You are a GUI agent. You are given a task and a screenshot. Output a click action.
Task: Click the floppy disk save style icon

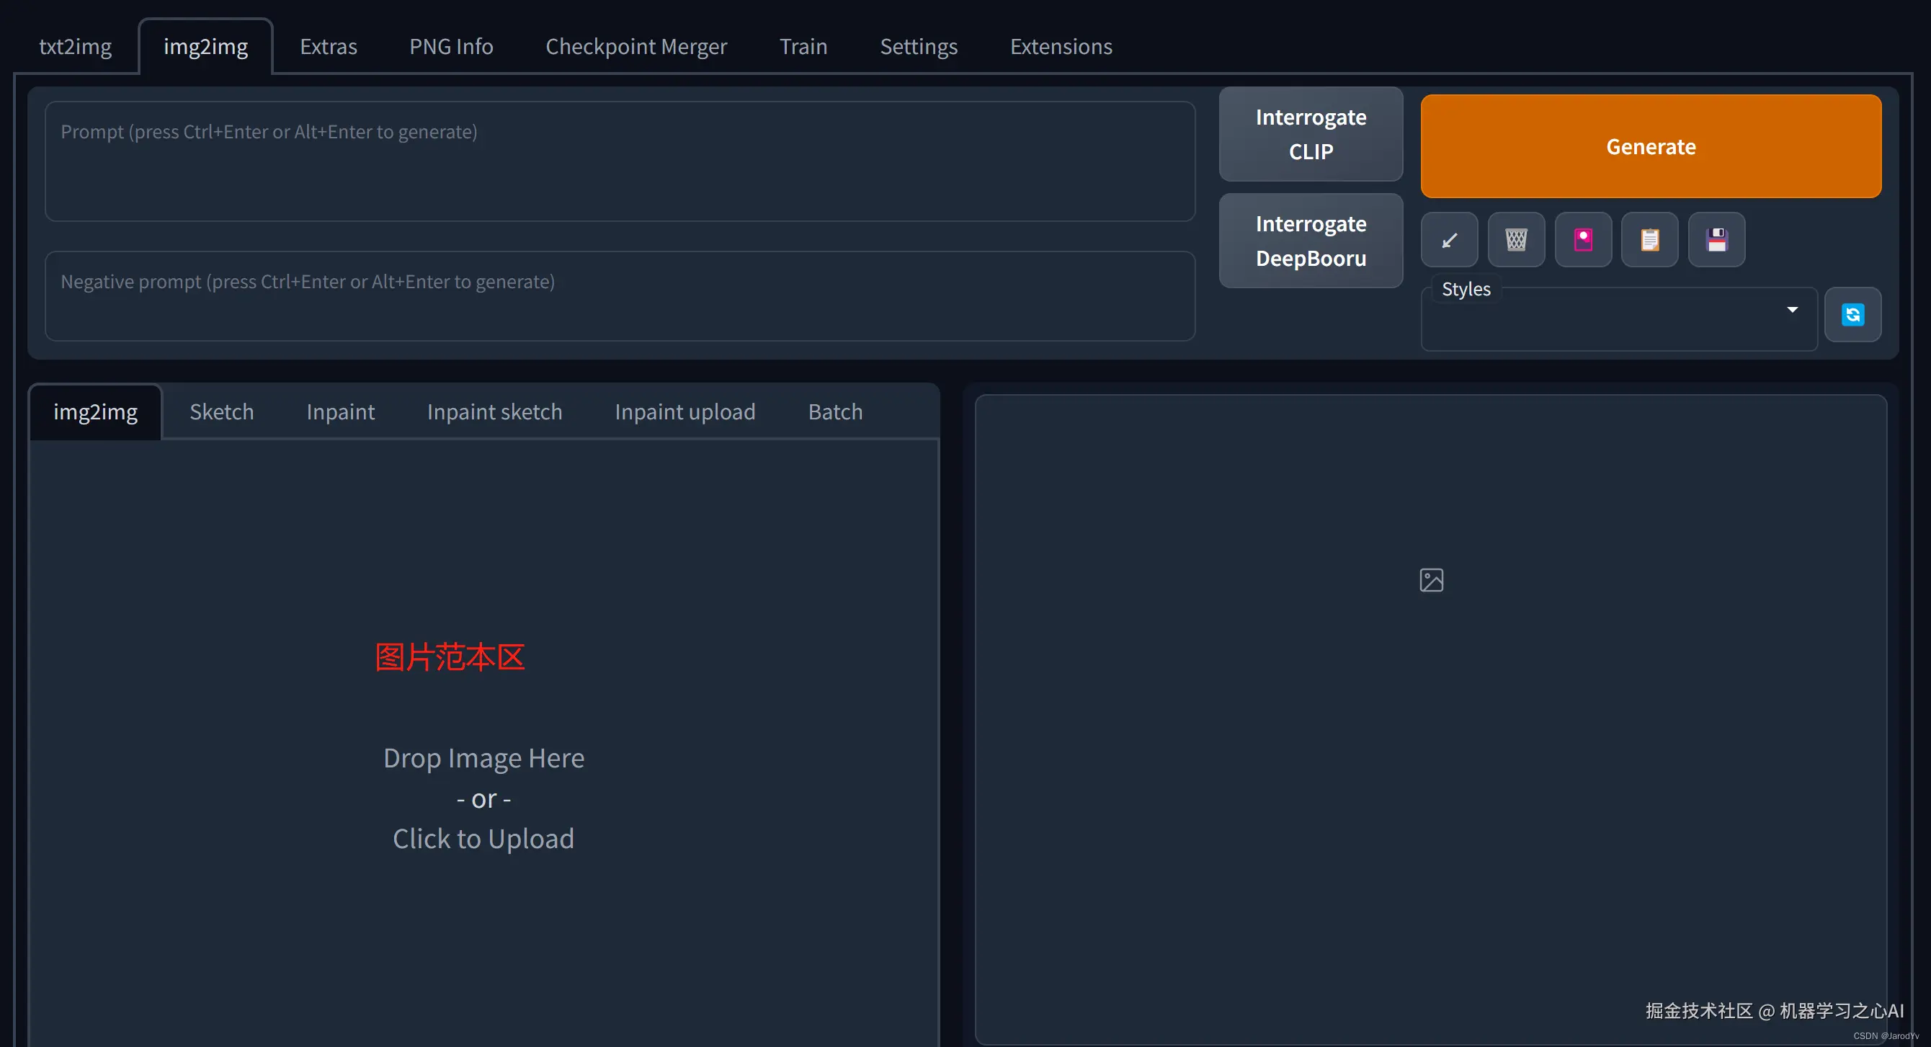point(1716,240)
